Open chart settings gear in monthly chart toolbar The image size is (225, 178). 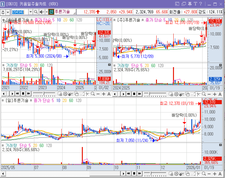tap(65, 94)
